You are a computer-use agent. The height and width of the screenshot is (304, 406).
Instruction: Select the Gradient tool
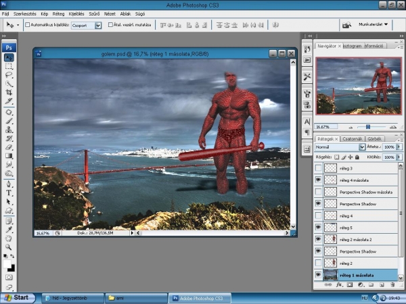point(9,155)
